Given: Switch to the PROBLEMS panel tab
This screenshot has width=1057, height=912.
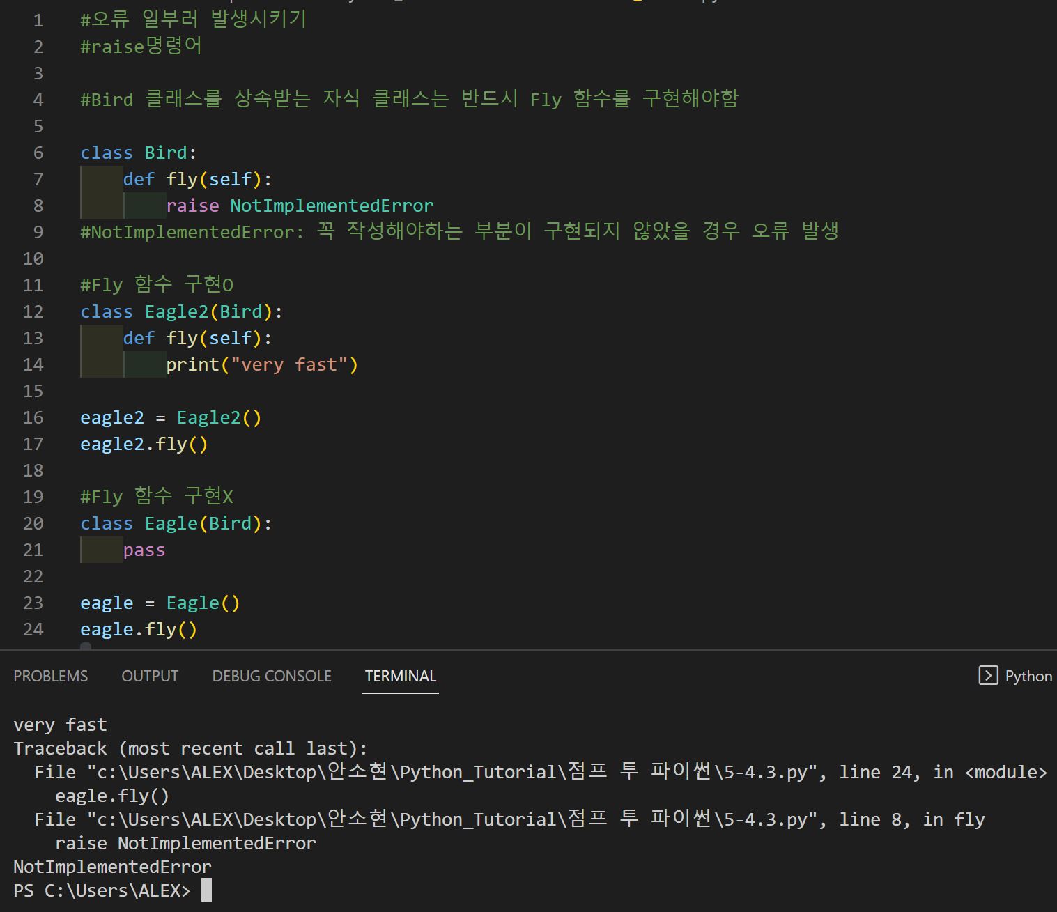Looking at the screenshot, I should point(51,676).
